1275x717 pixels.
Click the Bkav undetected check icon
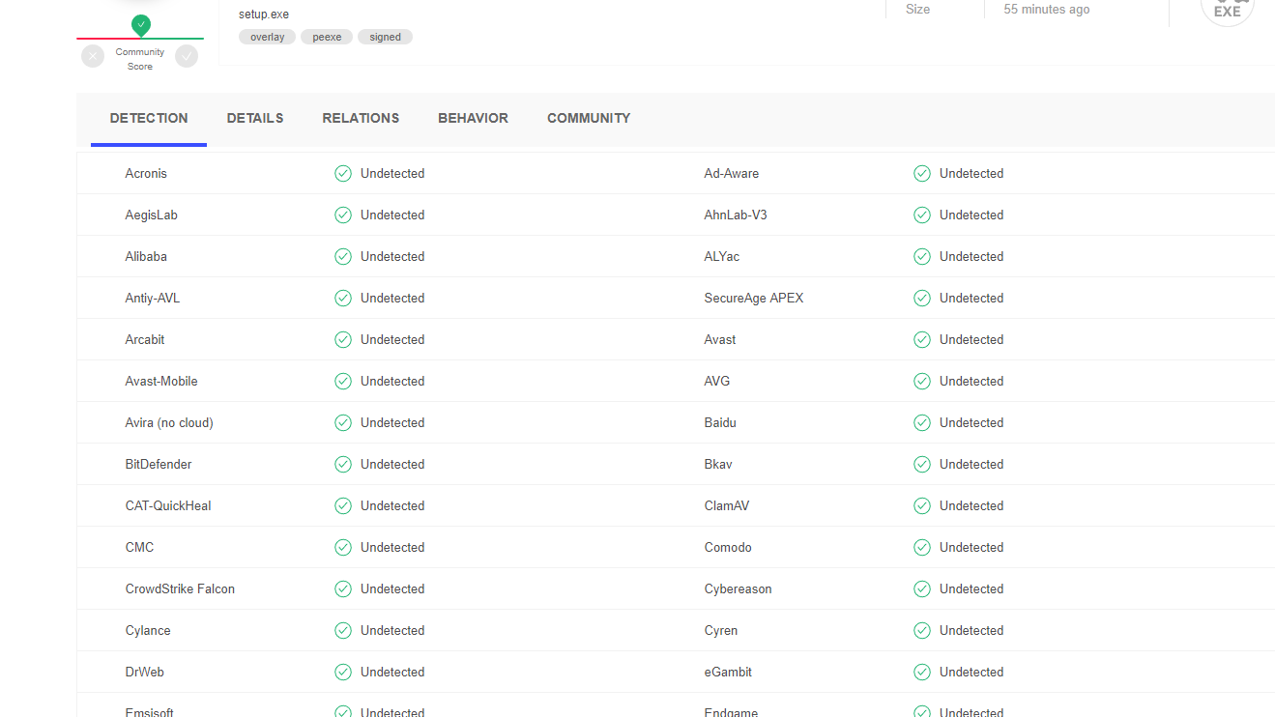point(922,464)
